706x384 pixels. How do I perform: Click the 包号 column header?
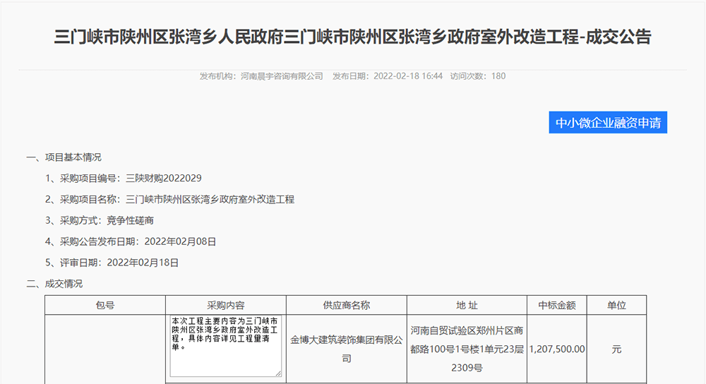[x=105, y=305]
